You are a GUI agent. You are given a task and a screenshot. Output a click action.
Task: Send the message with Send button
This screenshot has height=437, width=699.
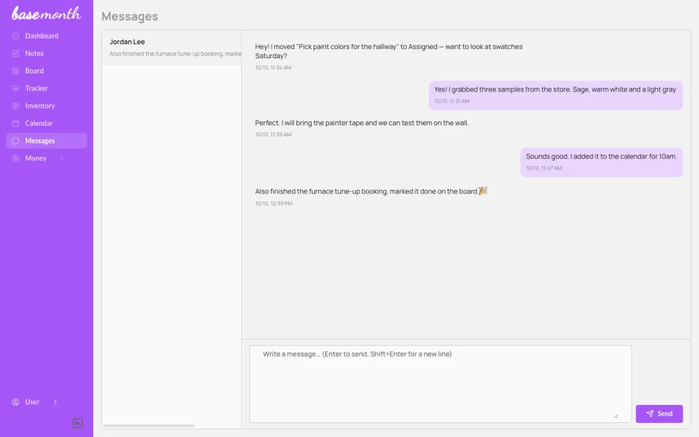[x=659, y=414]
